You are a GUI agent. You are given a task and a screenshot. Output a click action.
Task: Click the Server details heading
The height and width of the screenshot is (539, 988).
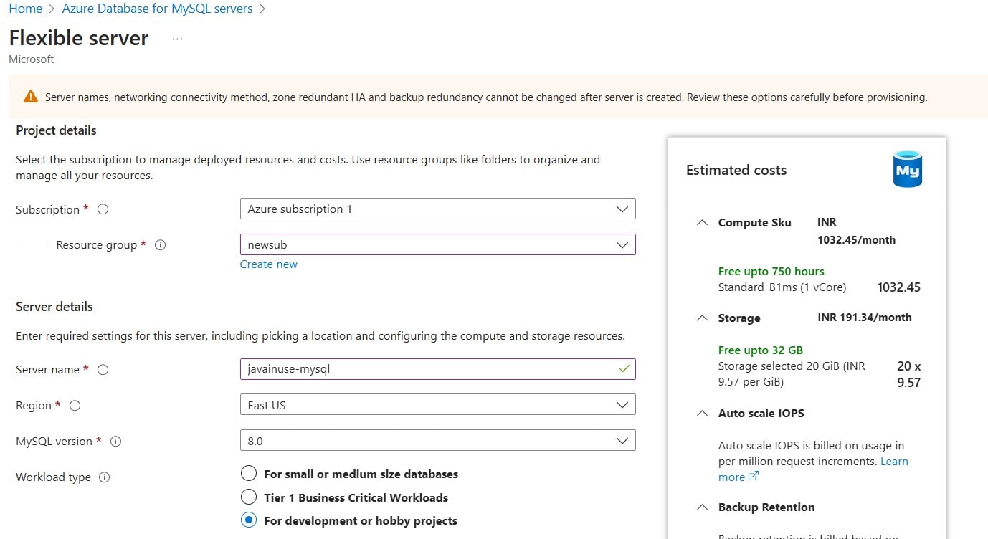54,307
